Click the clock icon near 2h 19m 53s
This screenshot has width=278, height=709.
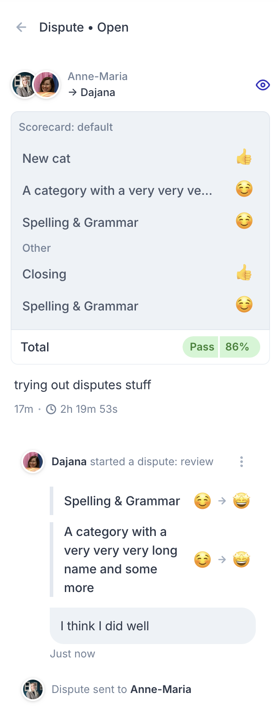[x=51, y=409]
